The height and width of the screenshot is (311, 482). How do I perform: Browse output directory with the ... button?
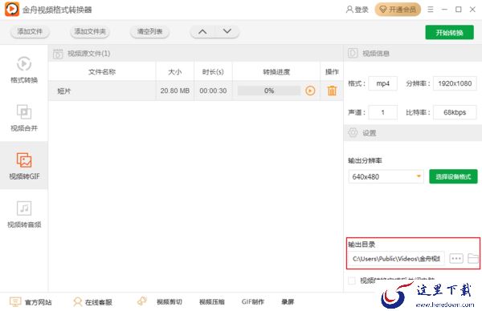point(456,259)
